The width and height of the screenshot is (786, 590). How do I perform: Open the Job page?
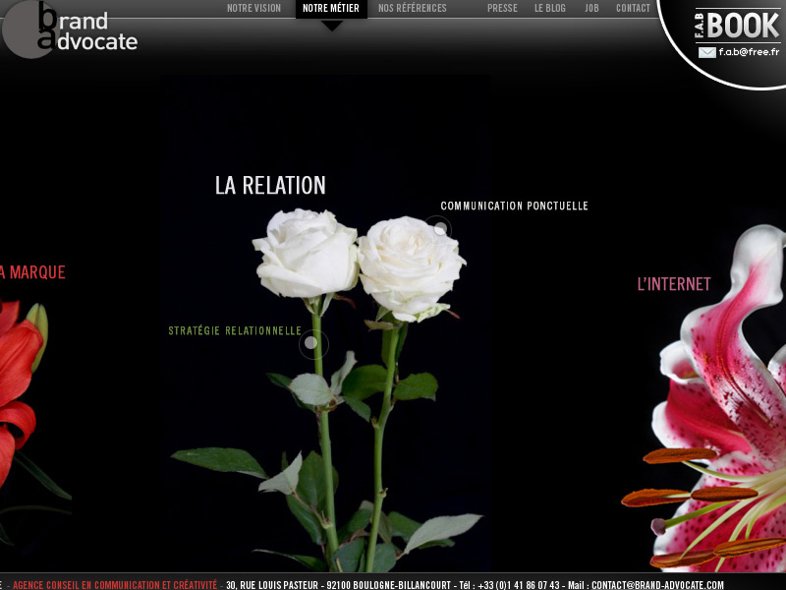tap(591, 8)
